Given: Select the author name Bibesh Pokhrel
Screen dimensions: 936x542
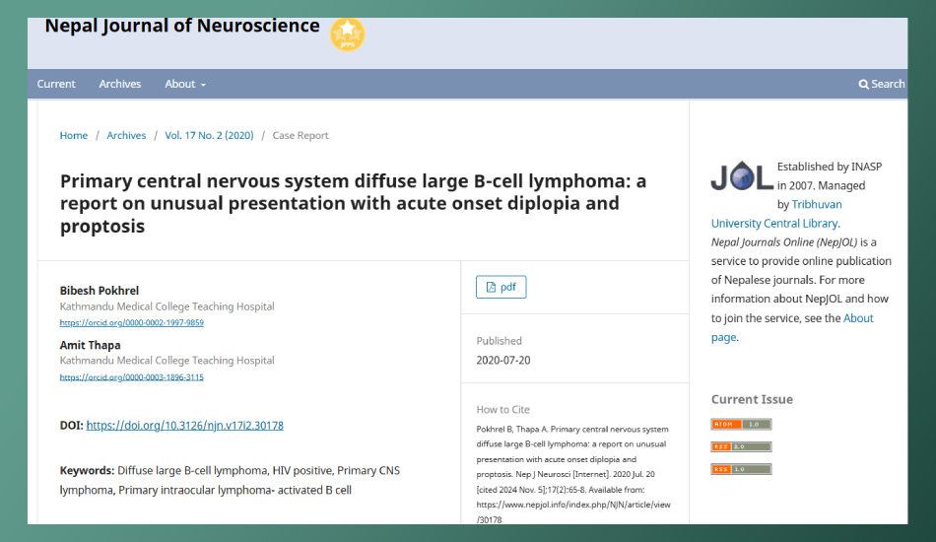Looking at the screenshot, I should click(100, 291).
